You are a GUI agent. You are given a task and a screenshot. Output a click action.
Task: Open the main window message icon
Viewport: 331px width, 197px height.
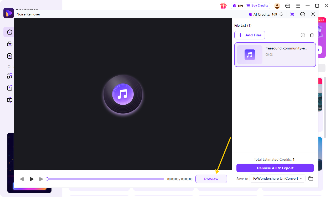(288, 6)
